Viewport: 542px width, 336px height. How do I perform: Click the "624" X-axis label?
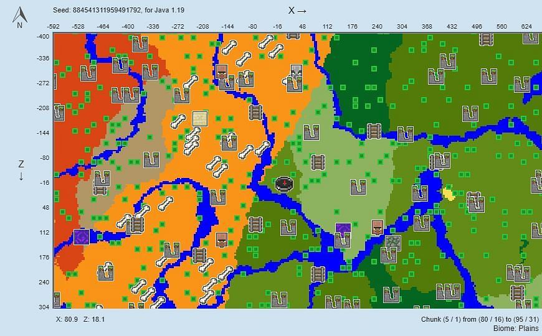[x=526, y=26]
